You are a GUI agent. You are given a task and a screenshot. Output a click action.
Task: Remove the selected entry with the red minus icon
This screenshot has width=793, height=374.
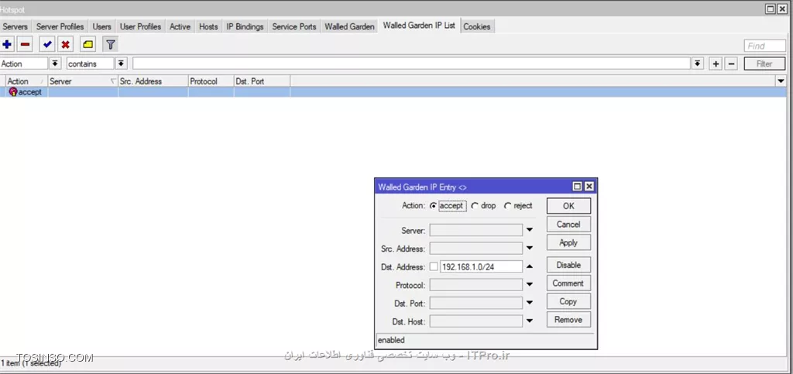pos(25,44)
